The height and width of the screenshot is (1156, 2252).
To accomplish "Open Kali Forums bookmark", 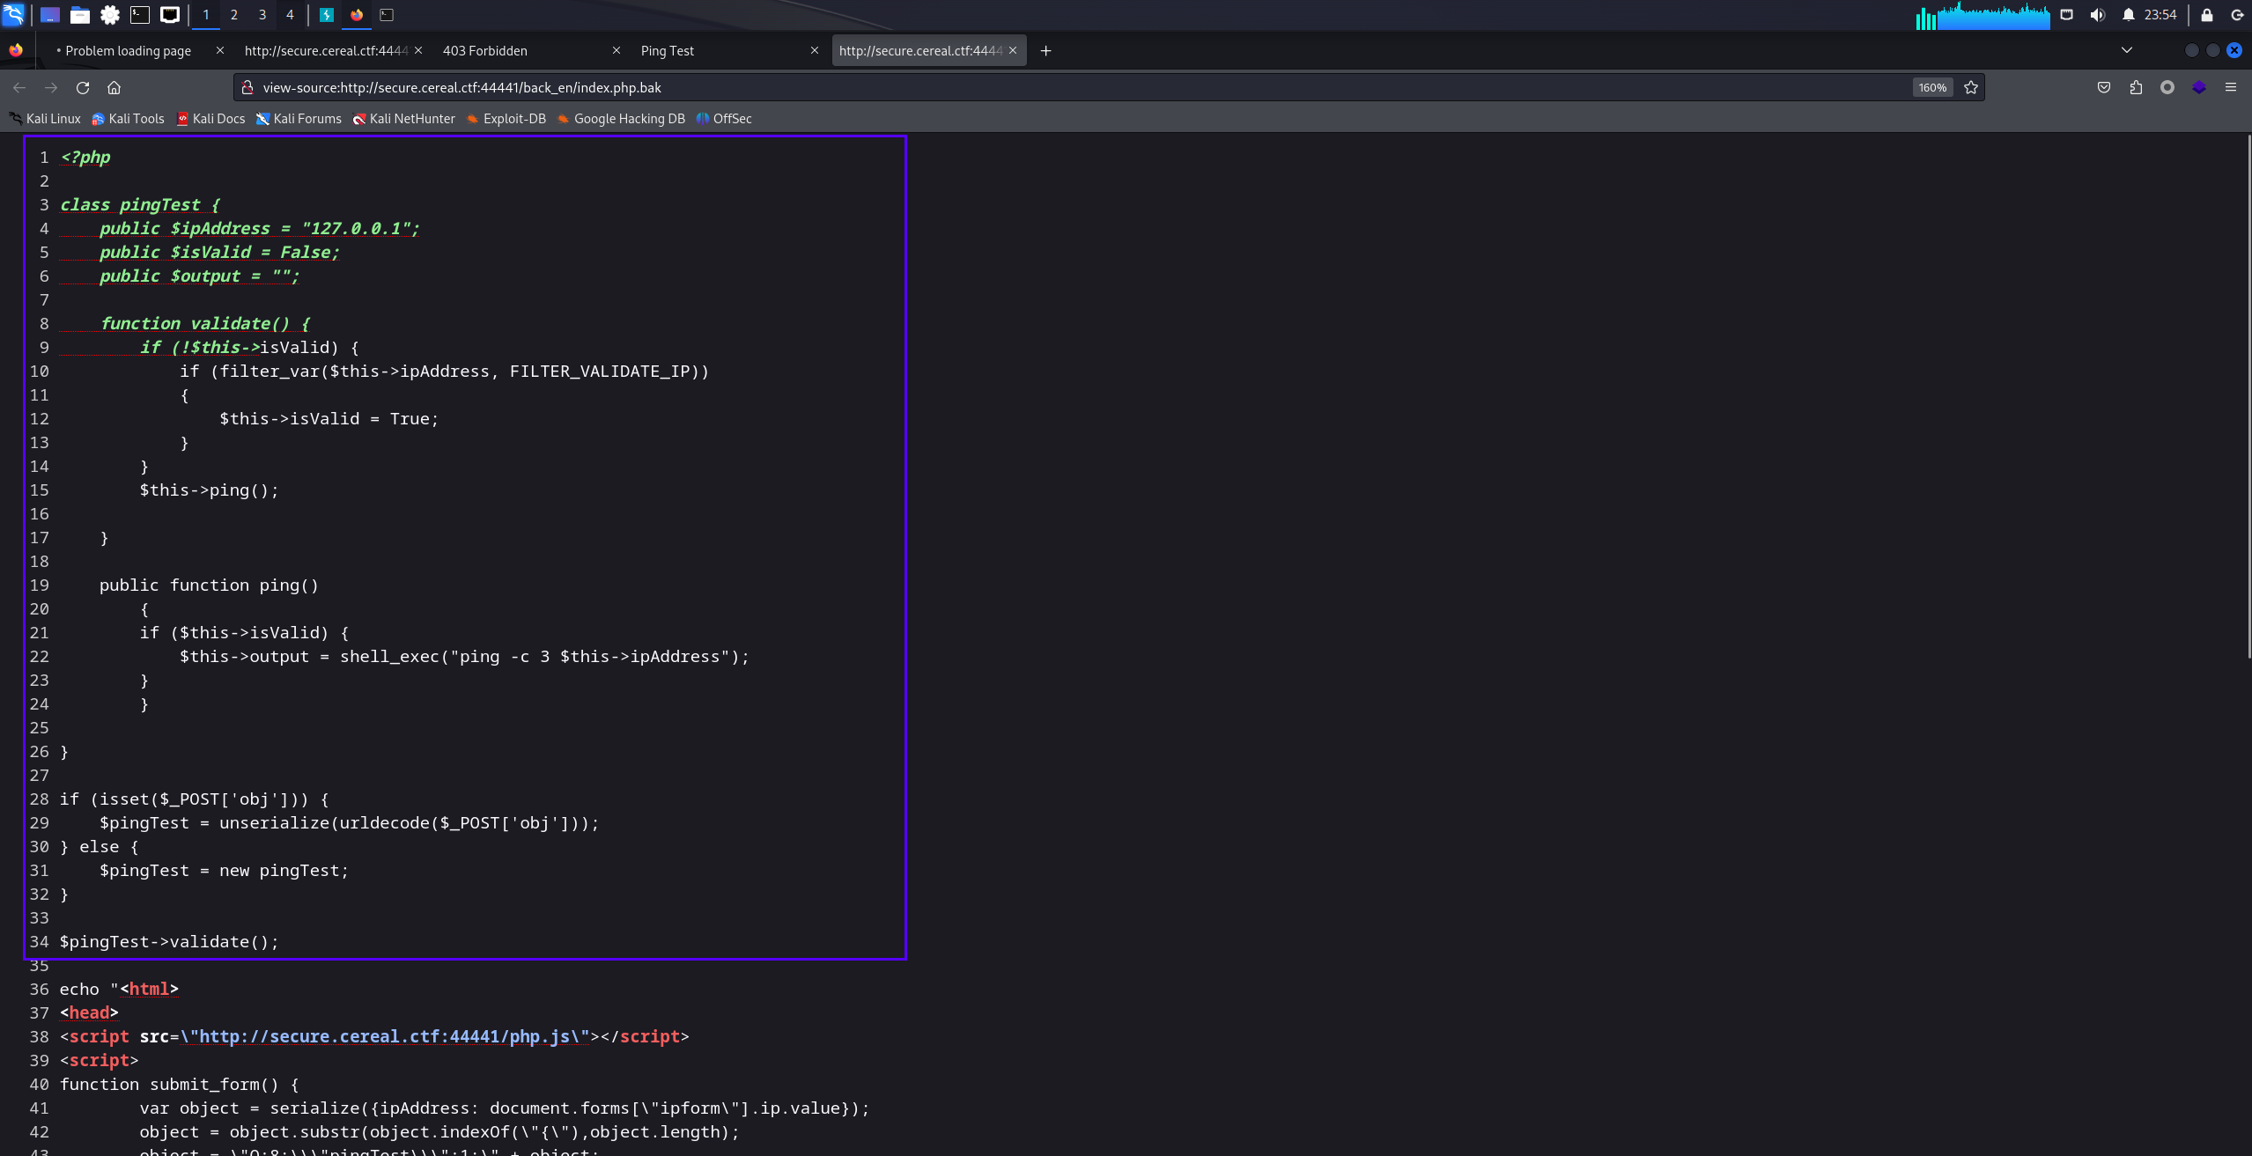I will click(299, 119).
